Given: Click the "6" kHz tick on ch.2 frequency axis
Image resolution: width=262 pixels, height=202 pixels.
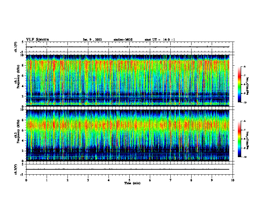Looking at the screenshot, I should (x=23, y=130).
